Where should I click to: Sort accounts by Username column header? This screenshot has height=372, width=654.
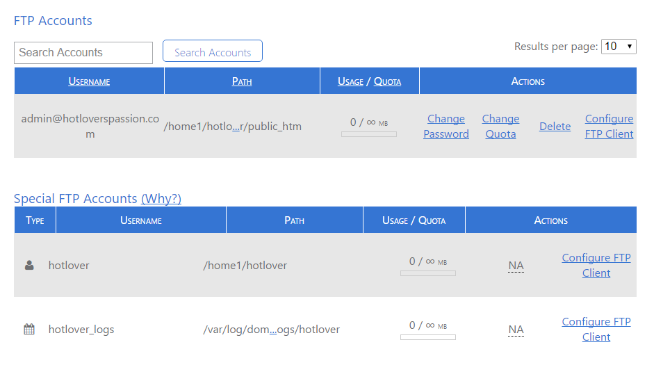[89, 81]
